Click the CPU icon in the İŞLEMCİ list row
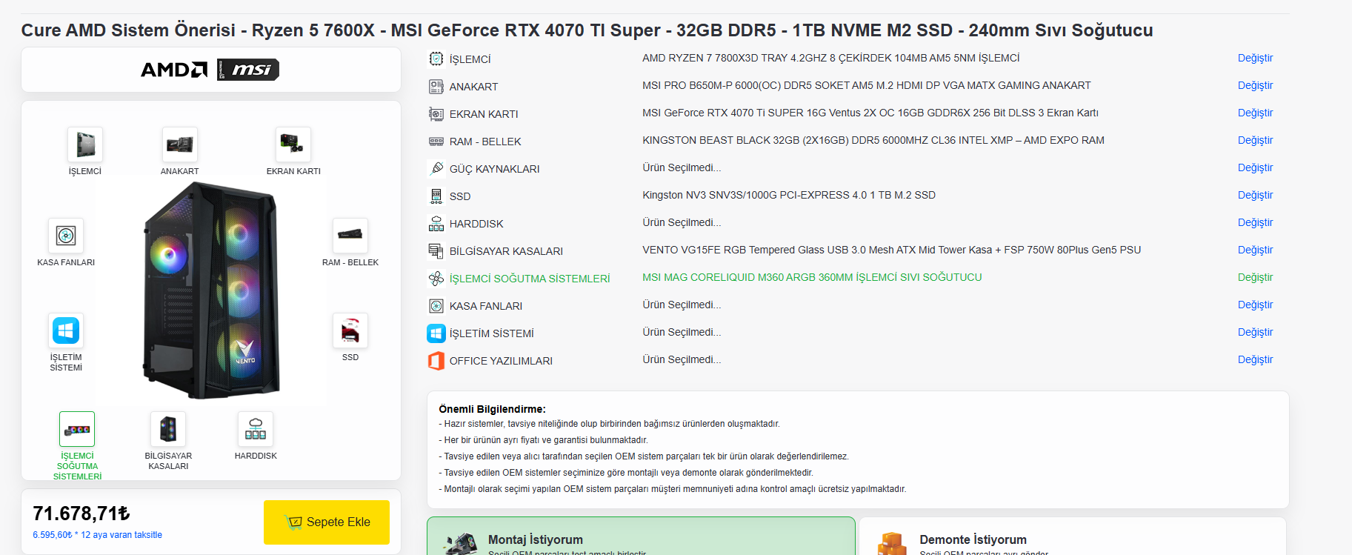1352x555 pixels. point(436,59)
